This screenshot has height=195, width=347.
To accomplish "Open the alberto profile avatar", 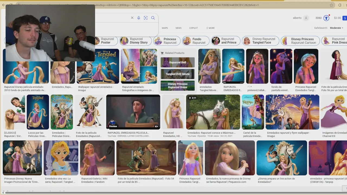I will pos(306,18).
